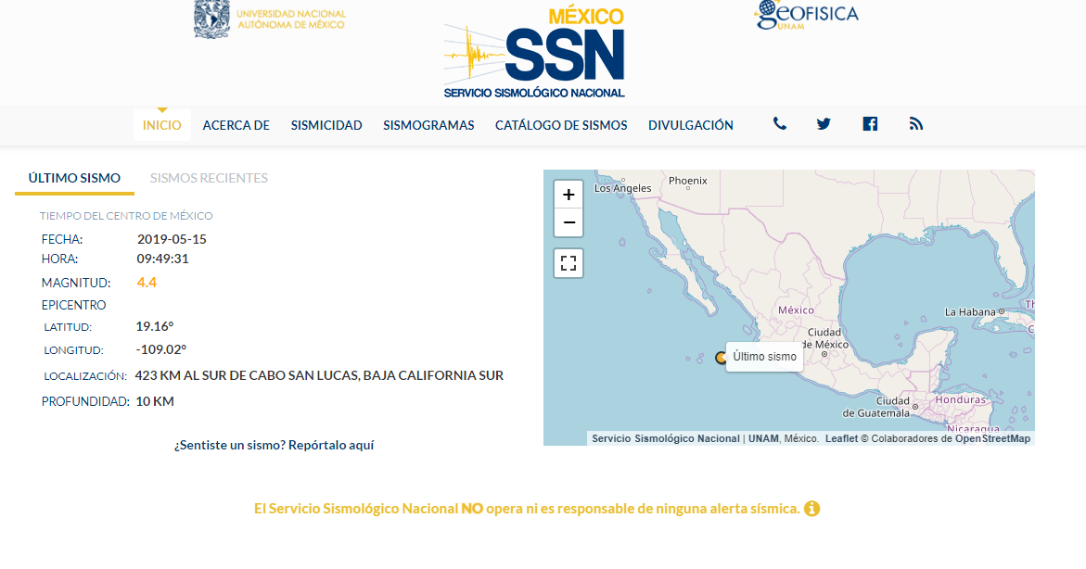Click the 'TIEMPO DEL CENTRO DE MÉXICO' heading

126,216
